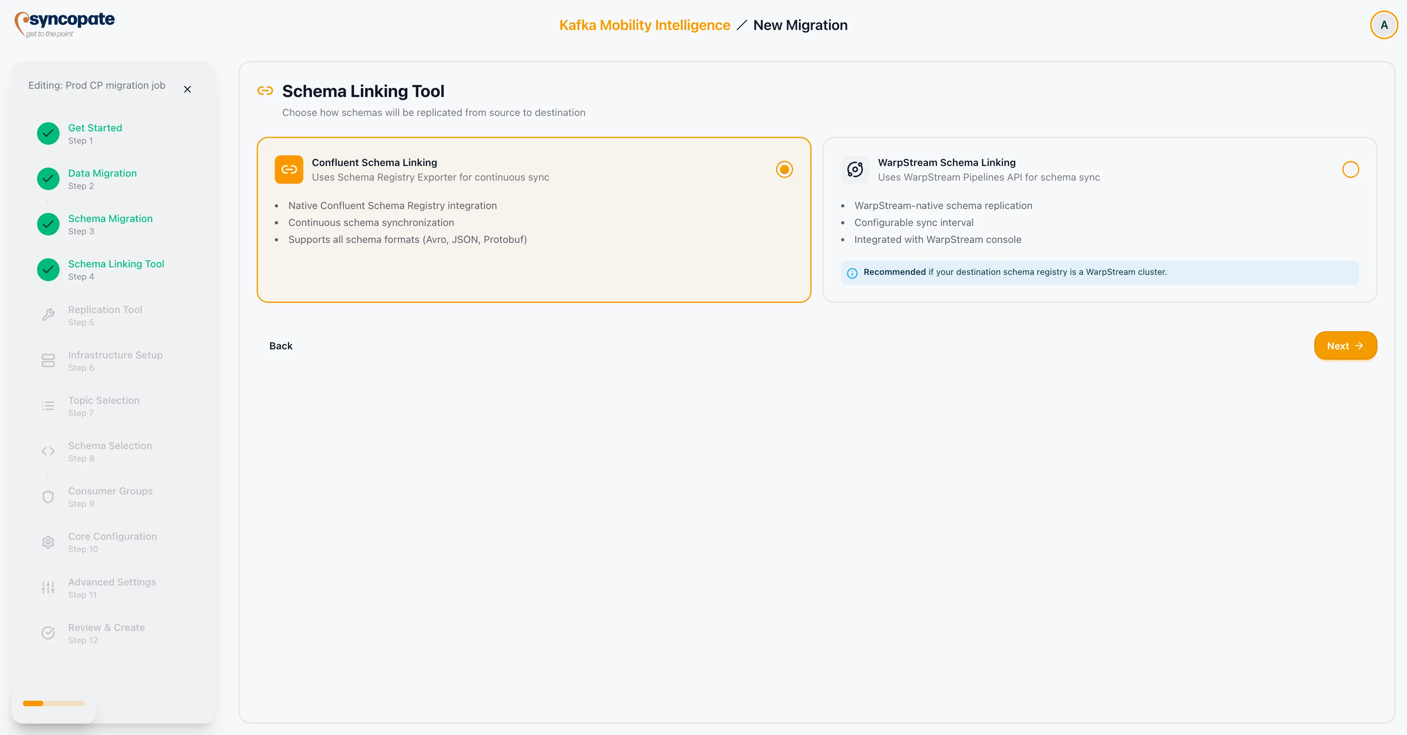
Task: Click the Consumer Groups shield icon
Action: 48,496
